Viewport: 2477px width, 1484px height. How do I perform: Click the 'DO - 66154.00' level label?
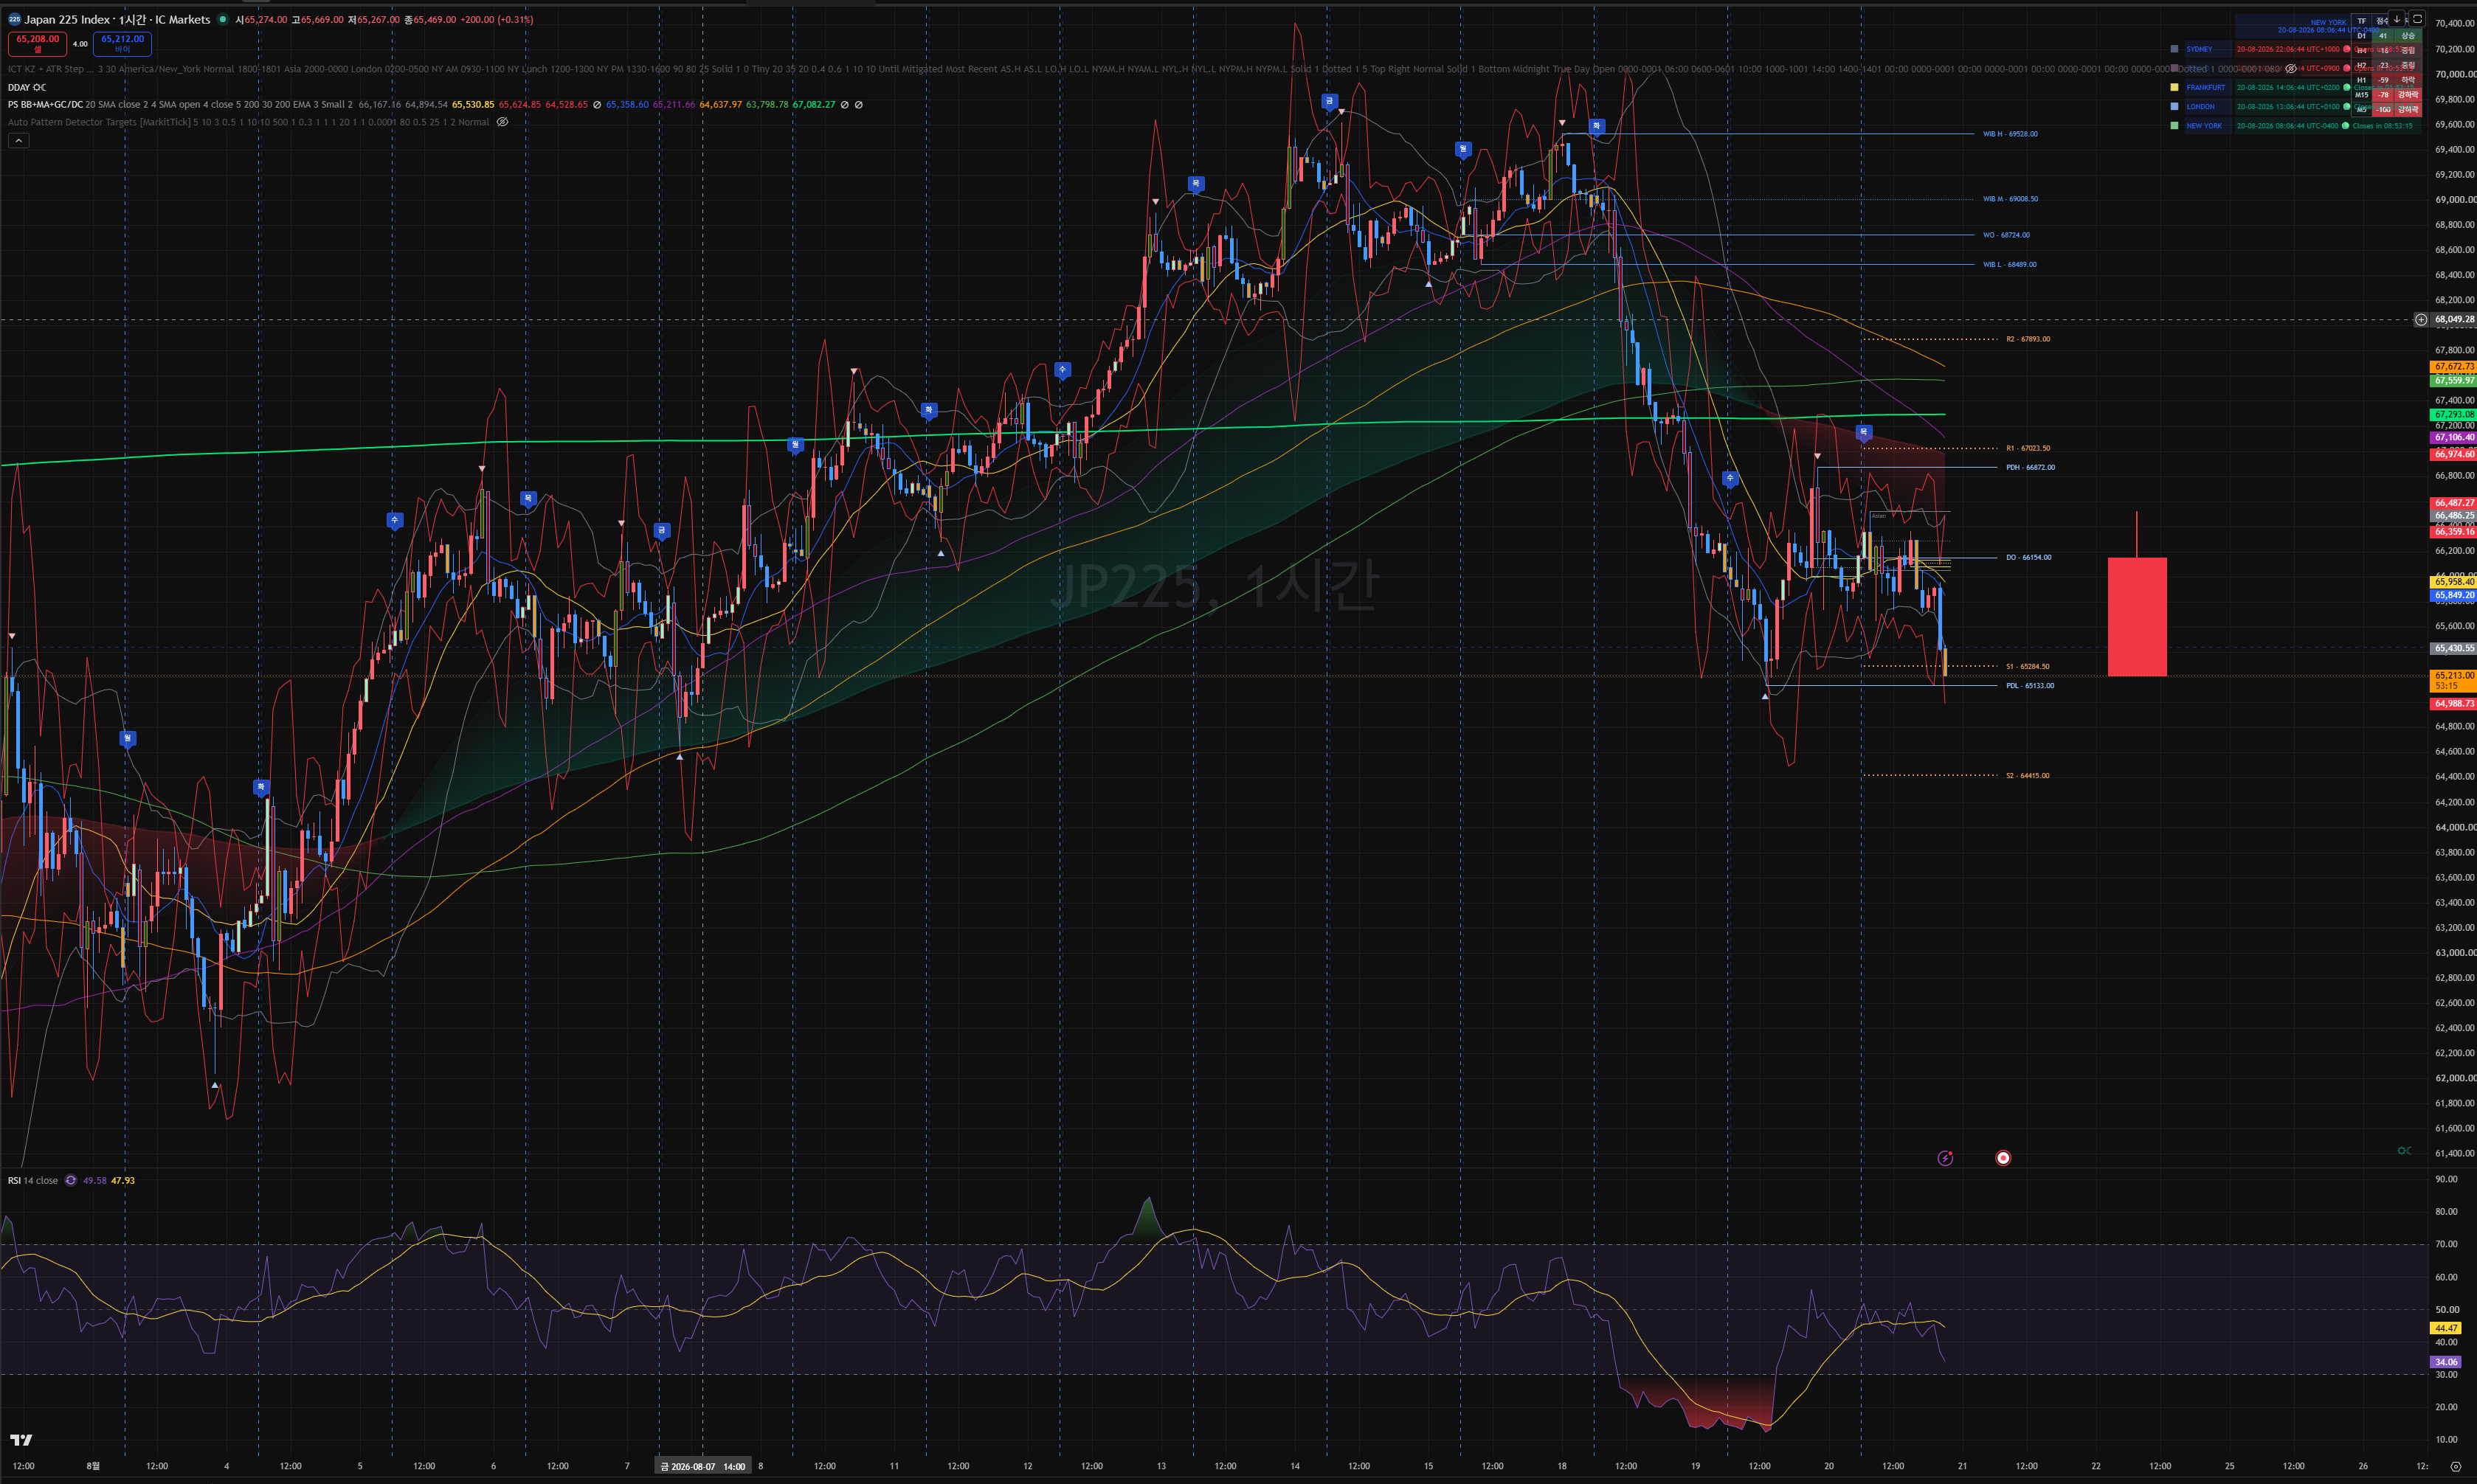point(2028,557)
